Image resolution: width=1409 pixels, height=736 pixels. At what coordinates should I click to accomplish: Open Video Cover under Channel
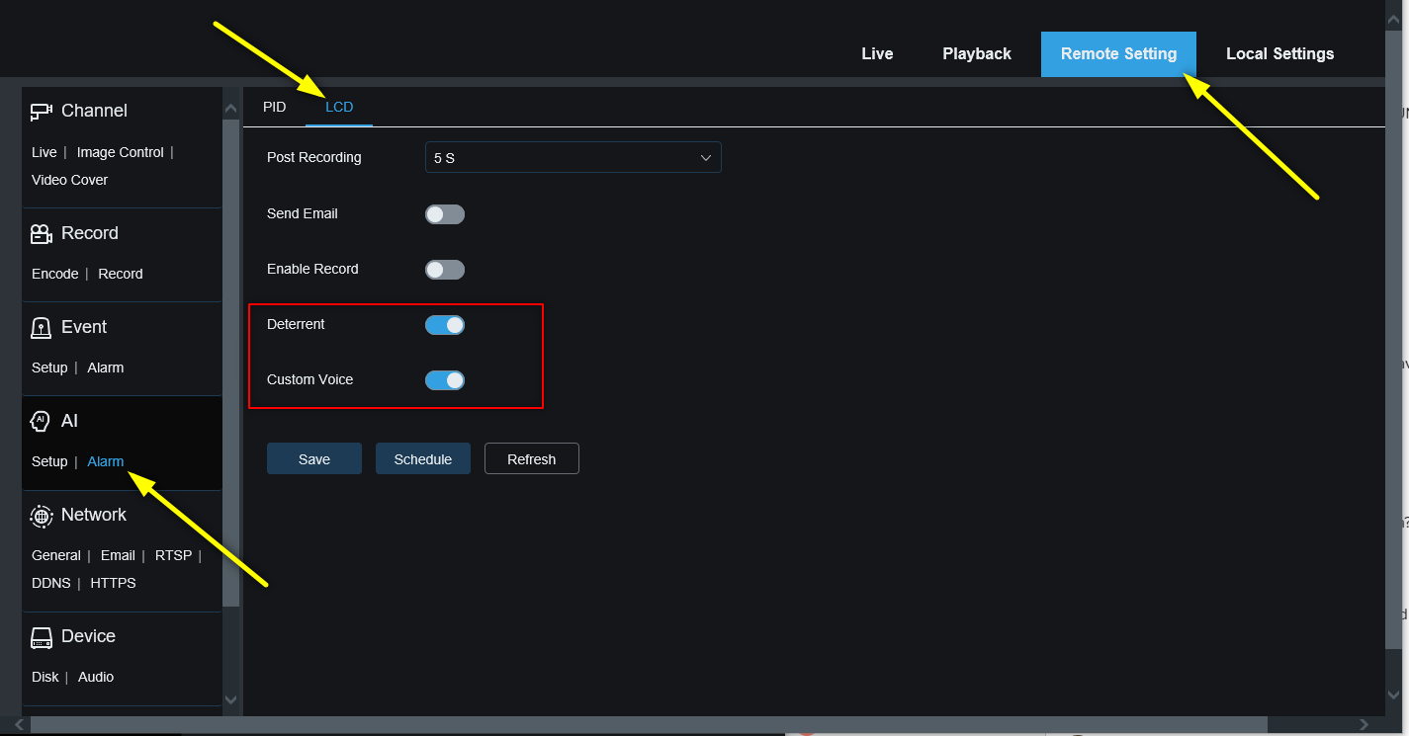point(70,180)
